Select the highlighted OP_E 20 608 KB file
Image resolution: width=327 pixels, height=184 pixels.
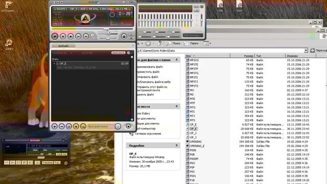(x=193, y=129)
